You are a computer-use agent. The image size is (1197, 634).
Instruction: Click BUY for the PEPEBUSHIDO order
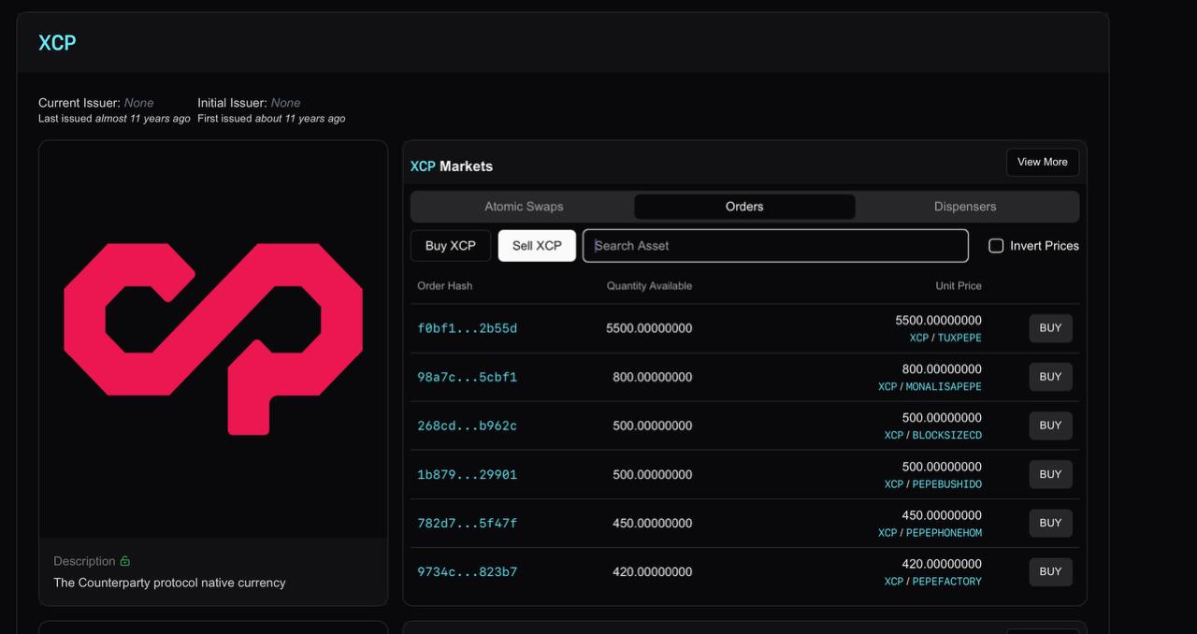(1050, 474)
